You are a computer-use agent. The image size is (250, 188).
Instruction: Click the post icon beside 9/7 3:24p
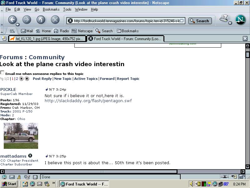click(47, 89)
